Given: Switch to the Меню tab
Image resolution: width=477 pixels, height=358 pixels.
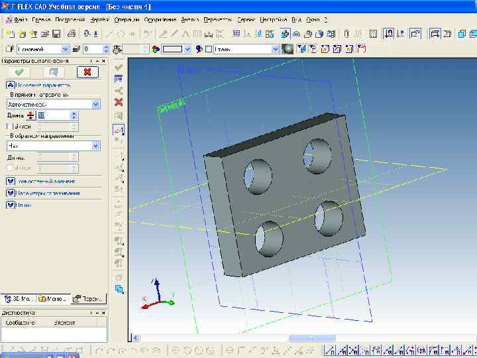Looking at the screenshot, I should pos(53,299).
